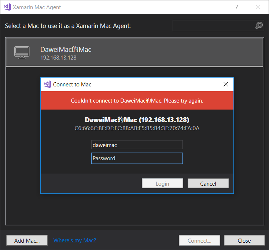Click Visual Studio logo in Connect to Mac title
The height and width of the screenshot is (250, 269).
pyautogui.click(x=48, y=84)
